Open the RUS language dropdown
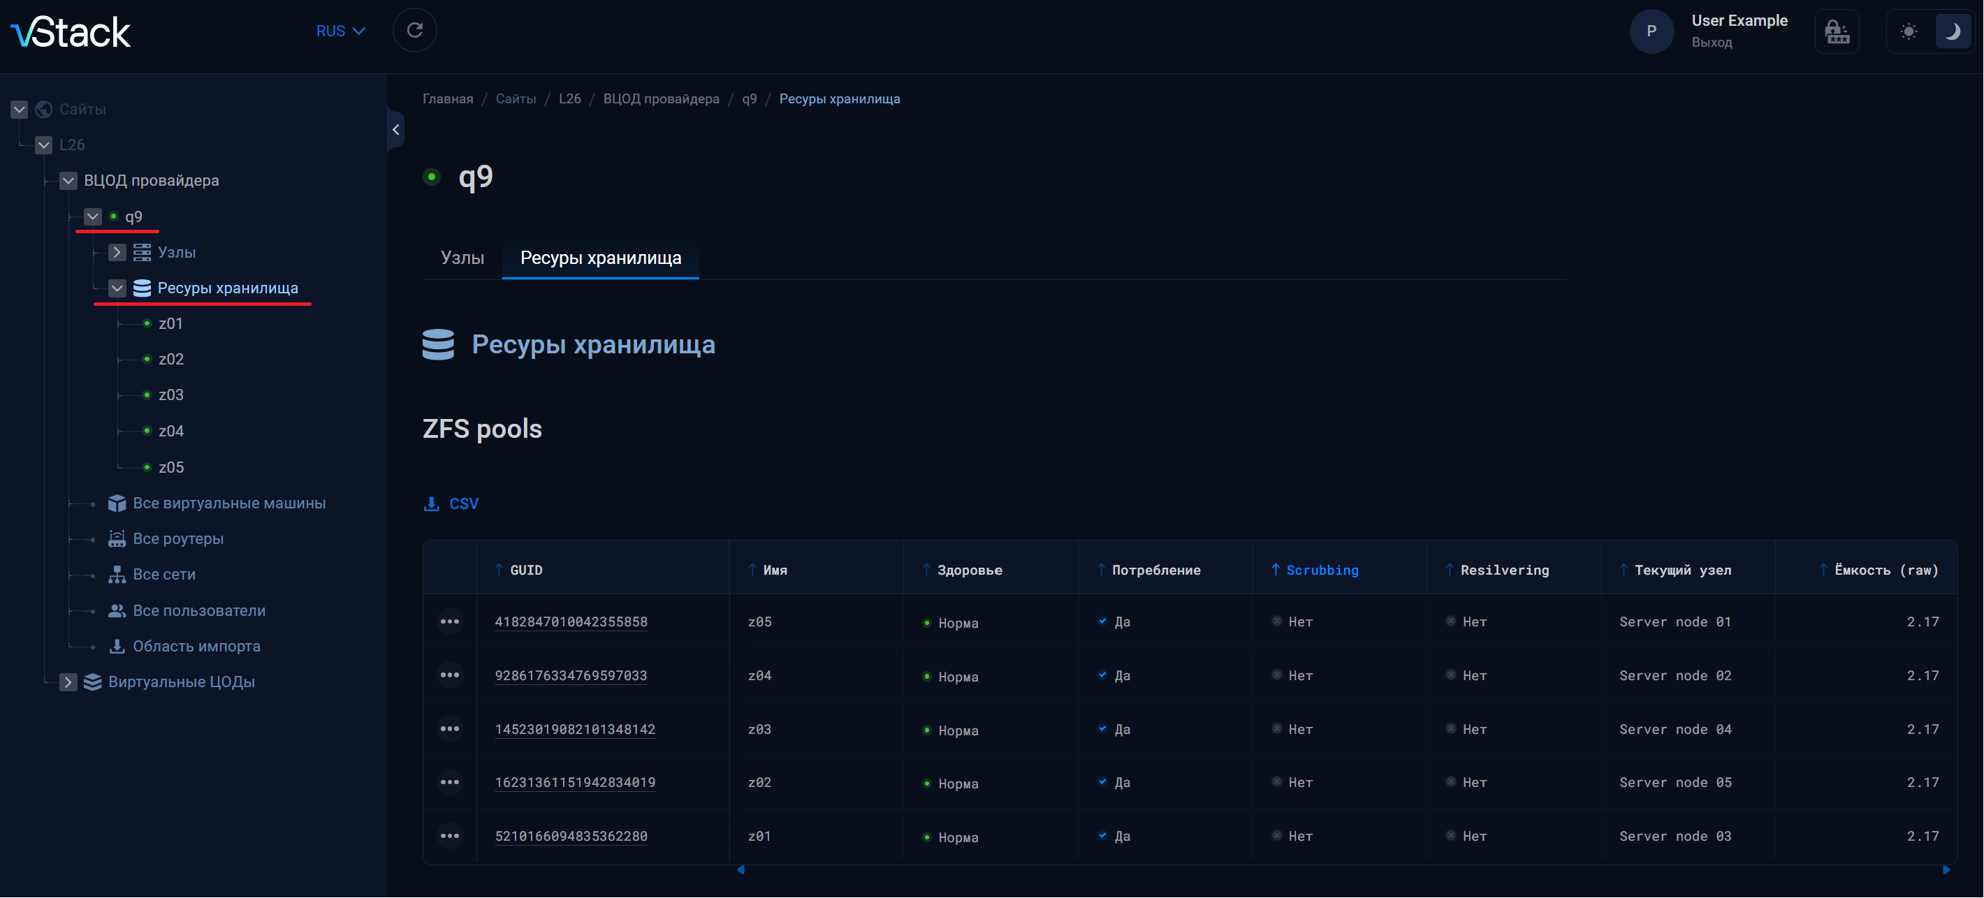This screenshot has width=1984, height=898. [340, 31]
